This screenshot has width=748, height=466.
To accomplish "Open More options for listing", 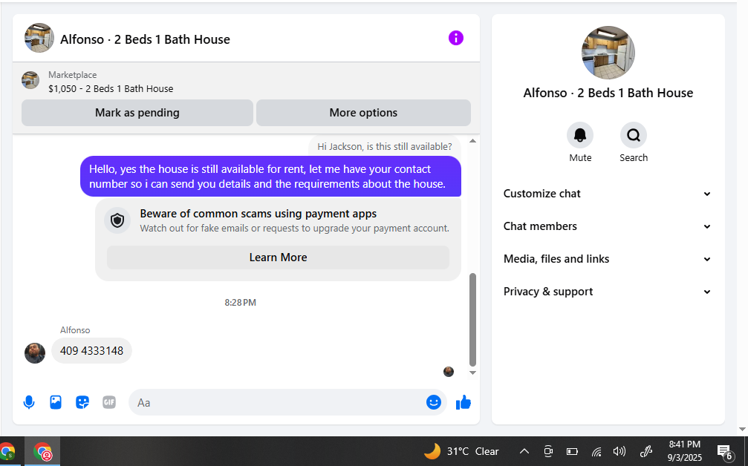I will click(x=363, y=113).
